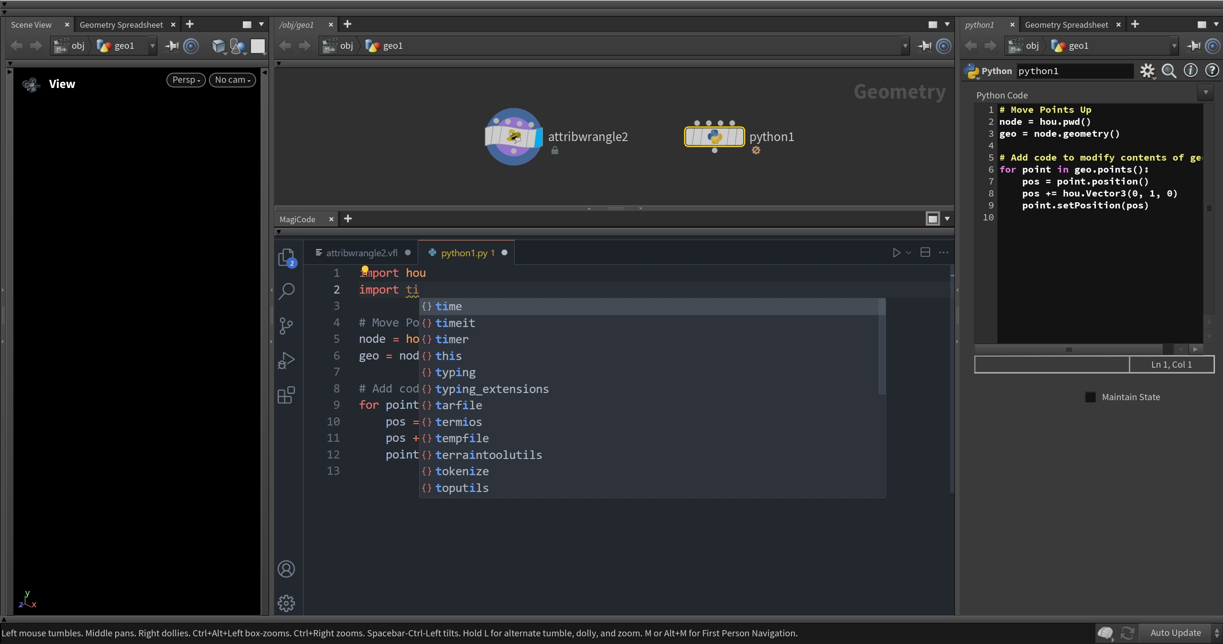
Task: Toggle the pin on the Scene View pane
Action: (172, 46)
